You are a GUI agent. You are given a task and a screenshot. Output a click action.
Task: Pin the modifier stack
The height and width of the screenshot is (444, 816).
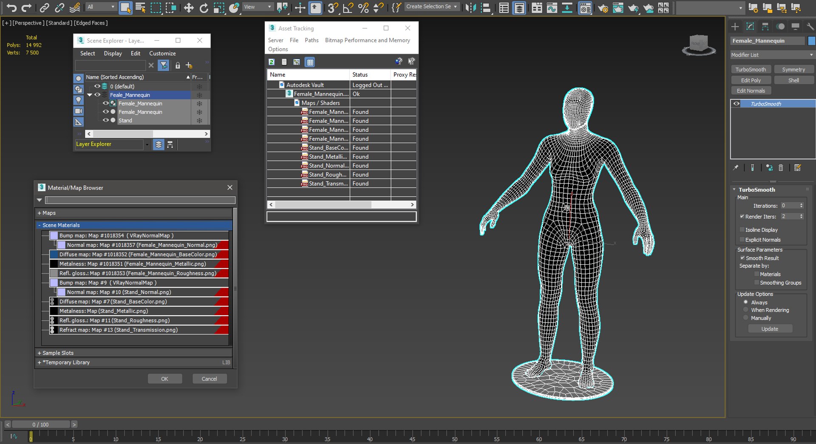pyautogui.click(x=736, y=168)
